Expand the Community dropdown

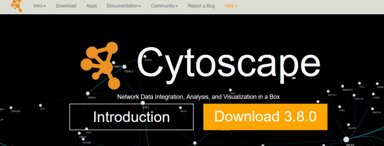[x=164, y=6]
